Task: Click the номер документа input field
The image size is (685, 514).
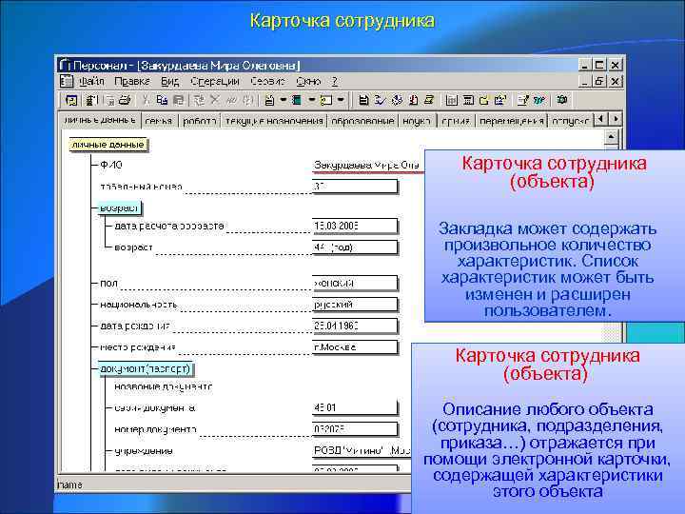Action: click(x=355, y=429)
